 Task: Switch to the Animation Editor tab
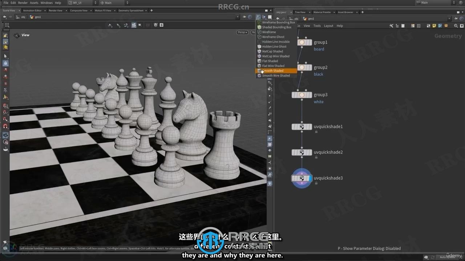(32, 11)
